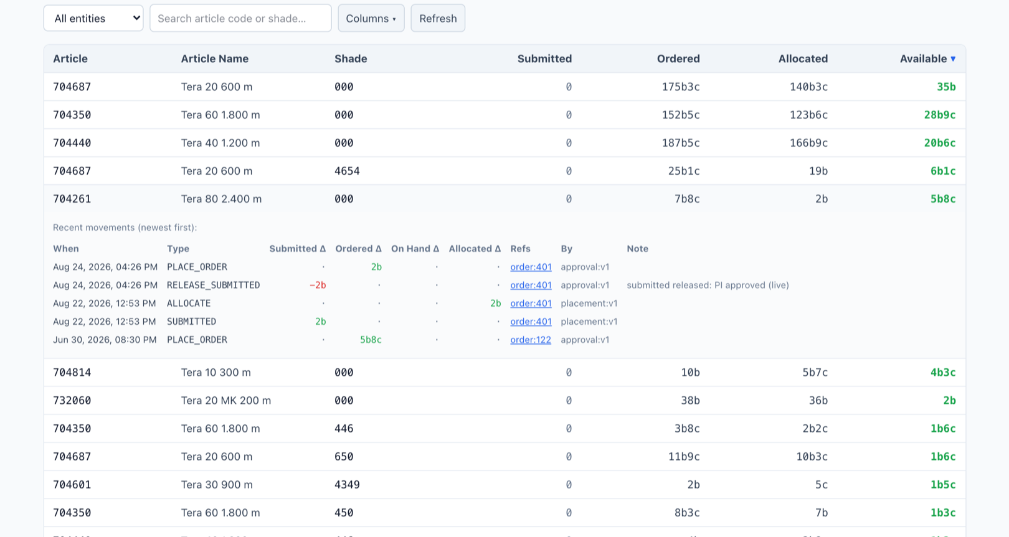Sort by the Submitted column header
This screenshot has width=1009, height=537.
(544, 58)
